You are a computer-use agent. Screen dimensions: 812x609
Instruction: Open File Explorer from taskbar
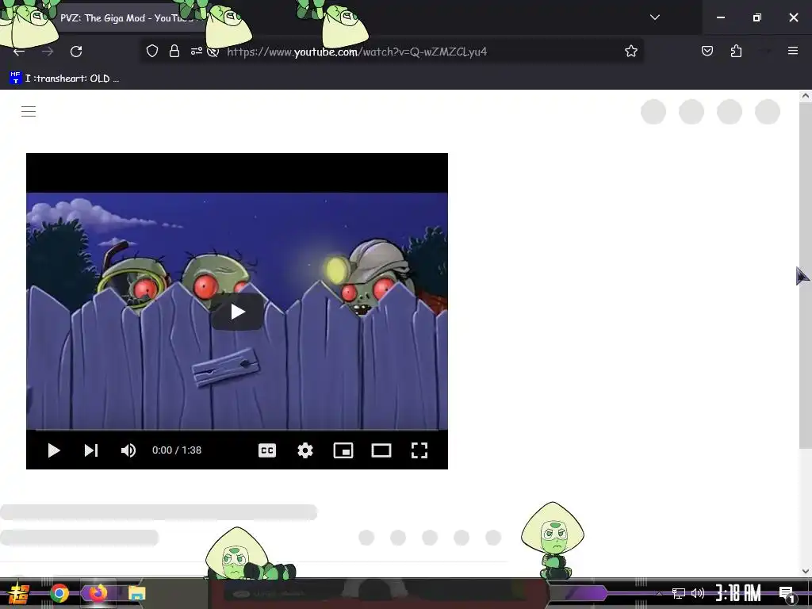click(x=136, y=593)
